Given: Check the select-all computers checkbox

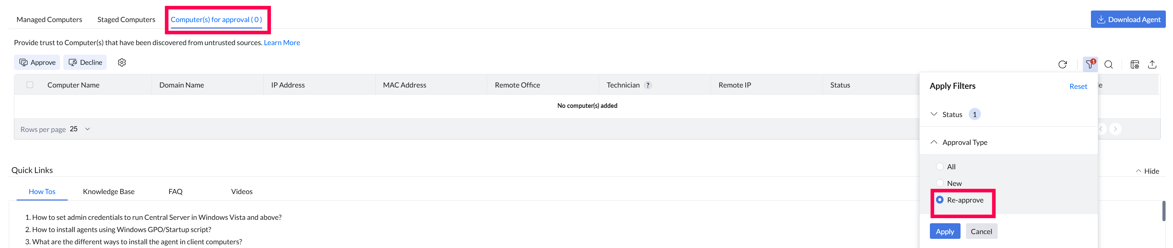Looking at the screenshot, I should [x=30, y=85].
